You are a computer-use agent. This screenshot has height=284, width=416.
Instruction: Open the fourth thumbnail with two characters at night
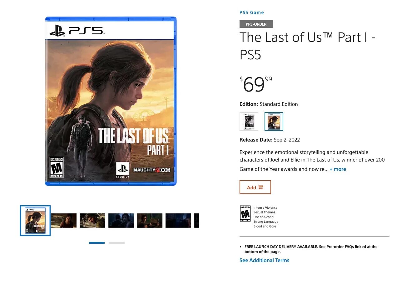(121, 221)
